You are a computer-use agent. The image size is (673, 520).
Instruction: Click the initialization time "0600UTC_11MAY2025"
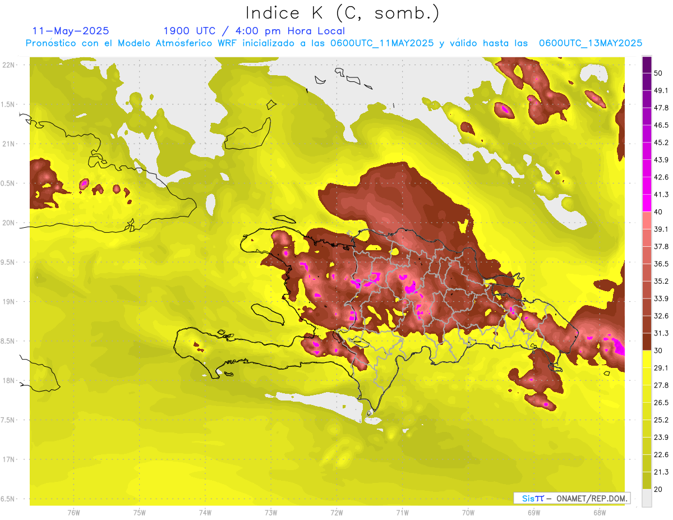382,43
